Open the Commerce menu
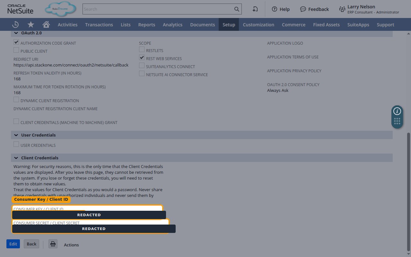 [293, 24]
